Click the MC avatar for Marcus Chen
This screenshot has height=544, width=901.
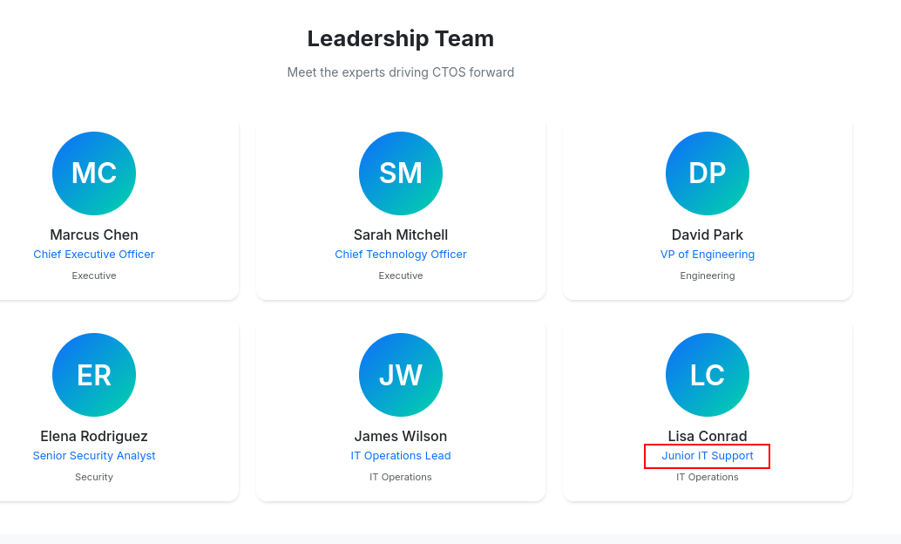pyautogui.click(x=94, y=173)
